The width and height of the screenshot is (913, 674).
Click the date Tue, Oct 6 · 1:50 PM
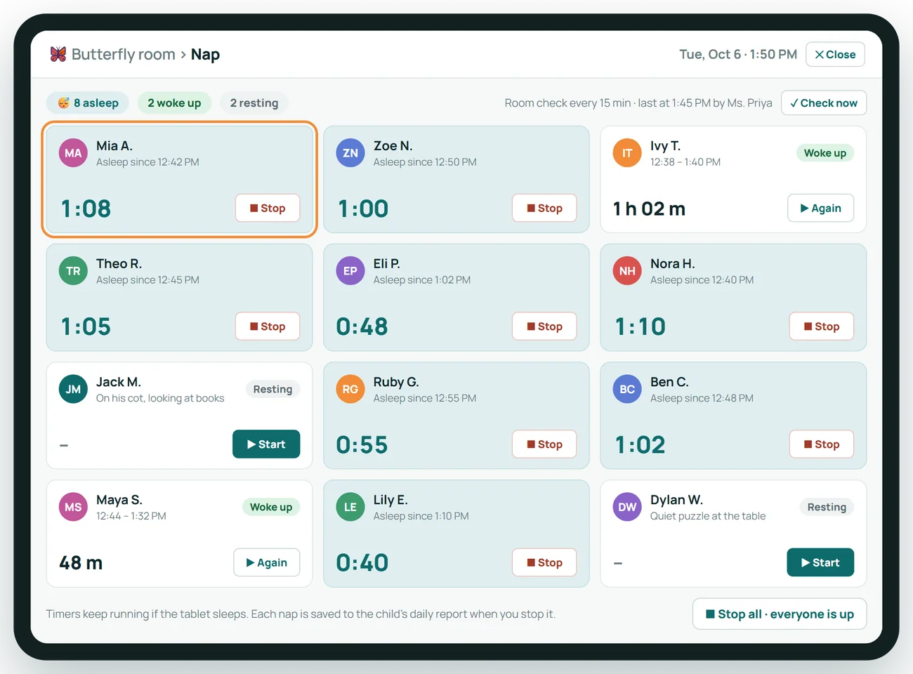(x=738, y=55)
